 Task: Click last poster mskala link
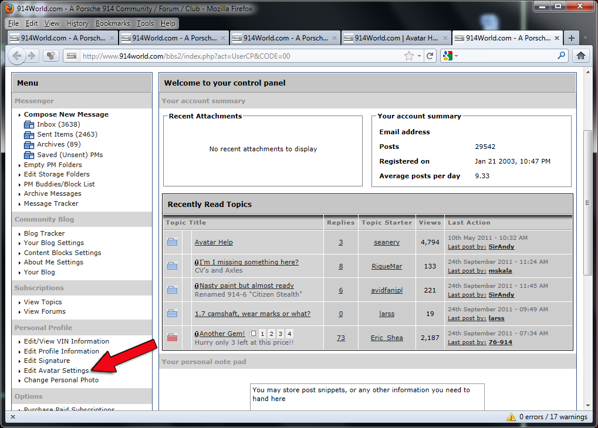[500, 271]
